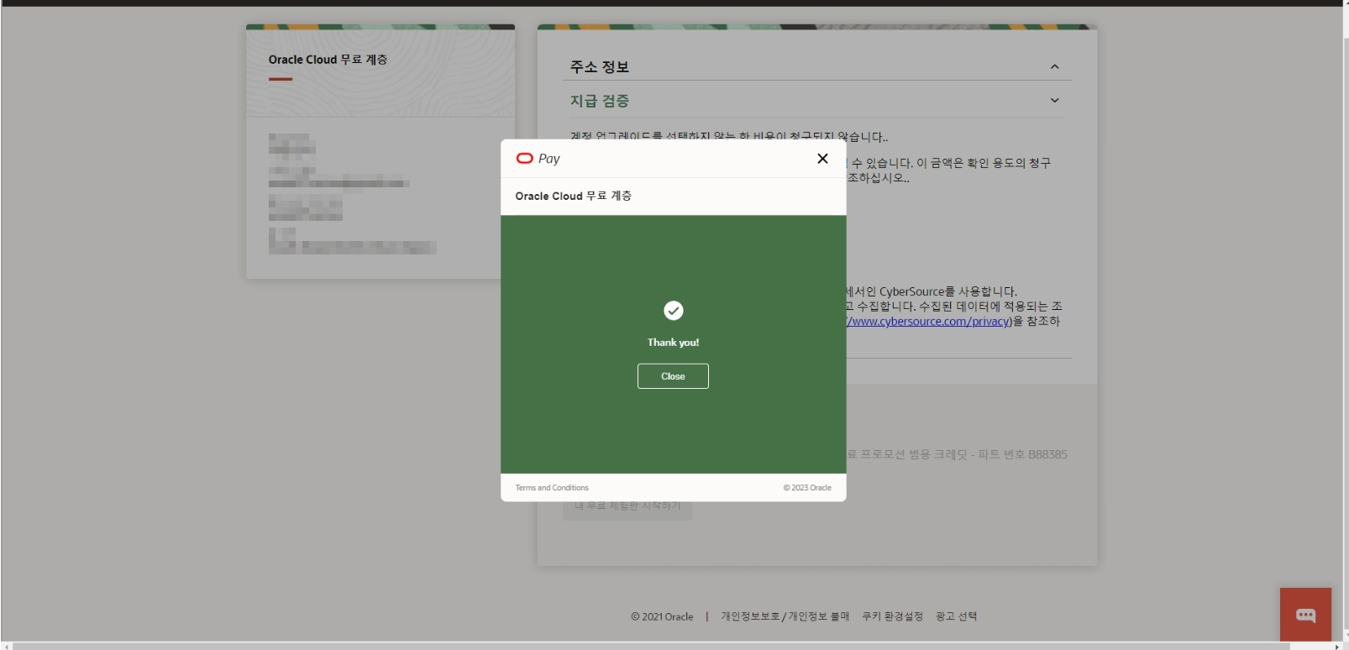Open 쿠키 환경설정 footer link
Screen dimensions: 1349x650
pyautogui.click(x=892, y=616)
